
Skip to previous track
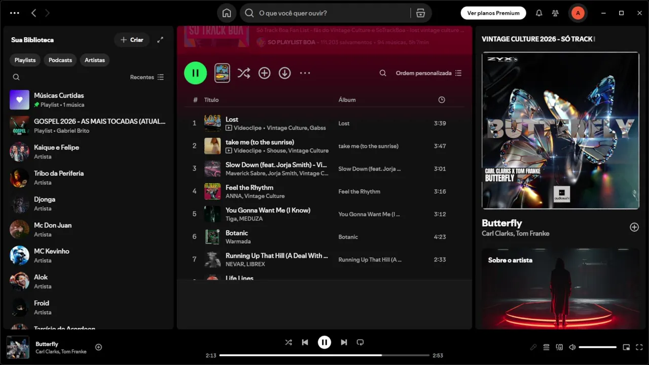click(305, 342)
